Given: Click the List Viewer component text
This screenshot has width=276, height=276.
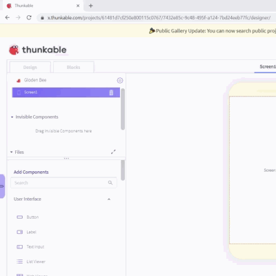Looking at the screenshot, I should (36, 262).
